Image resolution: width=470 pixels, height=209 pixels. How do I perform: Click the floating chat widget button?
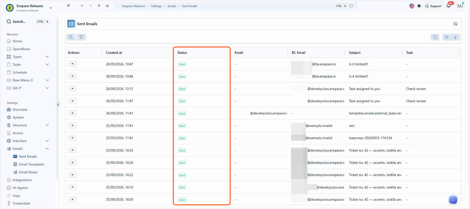coord(453,200)
